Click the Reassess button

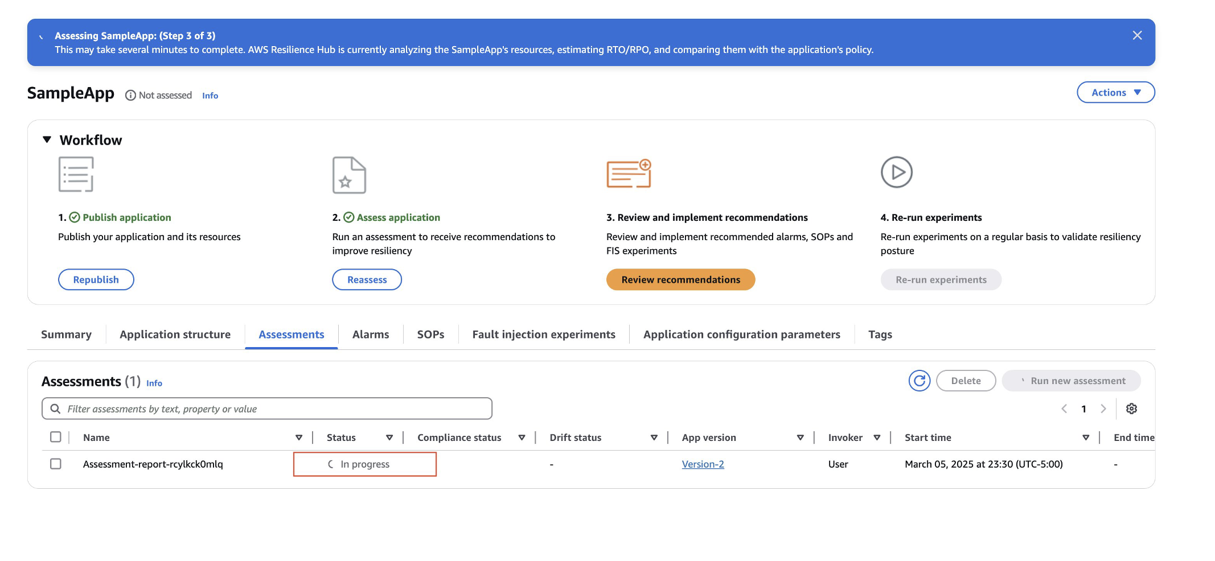[x=367, y=279]
